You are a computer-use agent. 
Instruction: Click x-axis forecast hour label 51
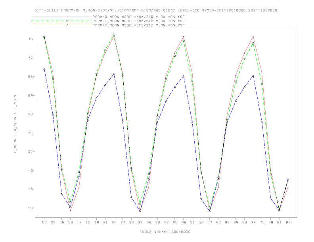(x=192, y=222)
